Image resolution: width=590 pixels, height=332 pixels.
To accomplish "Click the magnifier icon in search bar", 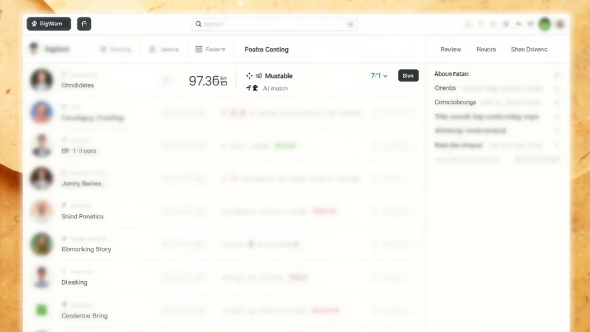I will 198,24.
